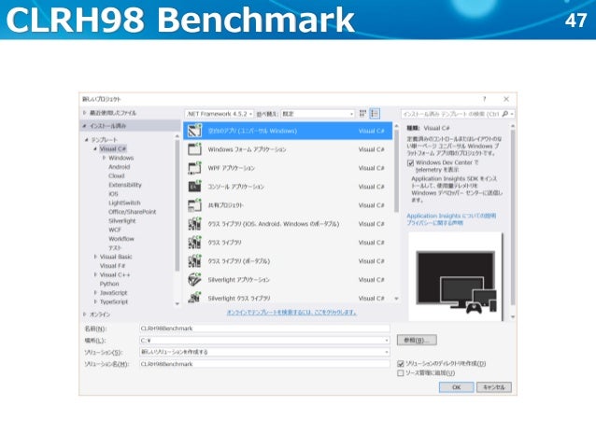Switch template list to medium icons view
This screenshot has height=447, width=596.
tap(375, 114)
